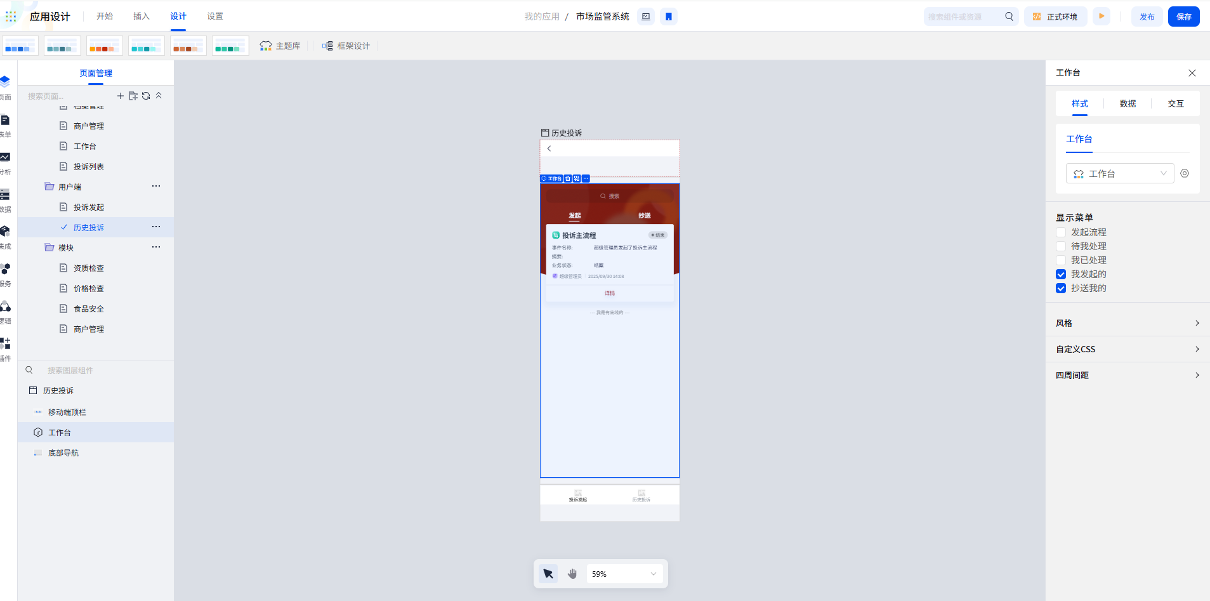Switch to PC preview mode icon
Viewport: 1210px width, 601px height.
coord(646,17)
